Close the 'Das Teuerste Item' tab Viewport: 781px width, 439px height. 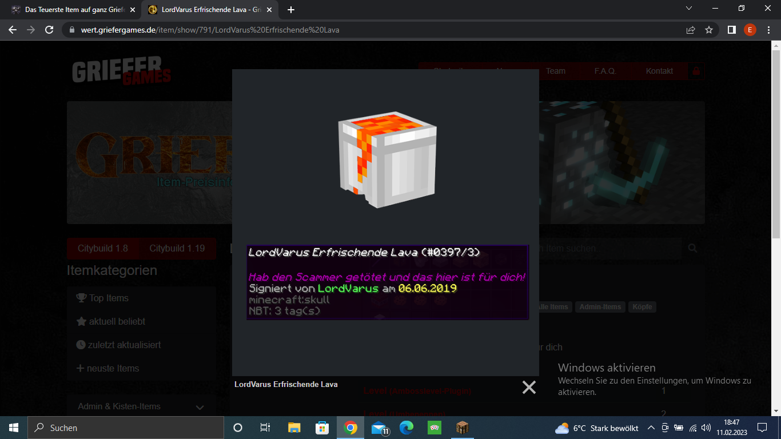(133, 10)
